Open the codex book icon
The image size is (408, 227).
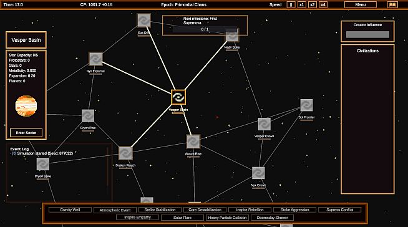pyautogui.click(x=392, y=5)
